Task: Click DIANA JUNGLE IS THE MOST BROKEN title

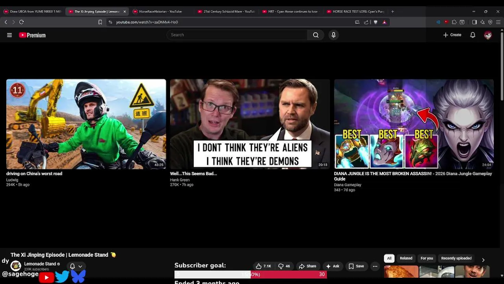Action: (413, 176)
